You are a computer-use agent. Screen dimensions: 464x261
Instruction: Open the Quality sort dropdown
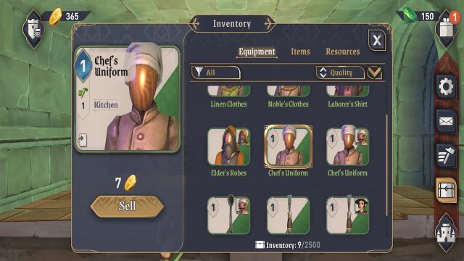[x=340, y=72]
